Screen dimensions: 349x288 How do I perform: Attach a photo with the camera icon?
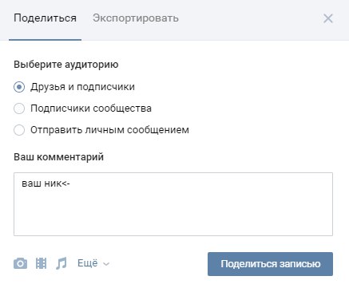click(x=20, y=263)
